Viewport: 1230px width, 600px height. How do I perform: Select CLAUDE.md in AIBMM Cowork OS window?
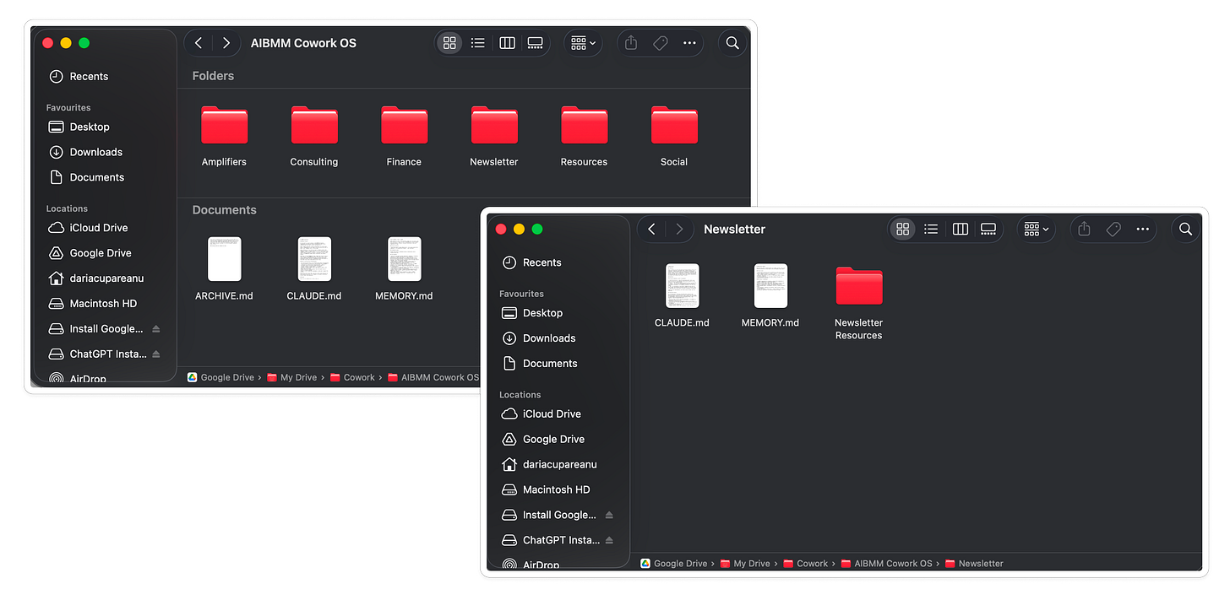tap(314, 259)
